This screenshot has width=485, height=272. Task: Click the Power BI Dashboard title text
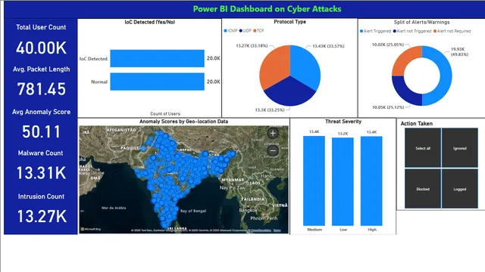click(267, 8)
